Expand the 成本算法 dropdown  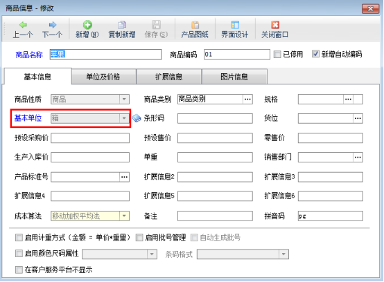[x=124, y=216]
